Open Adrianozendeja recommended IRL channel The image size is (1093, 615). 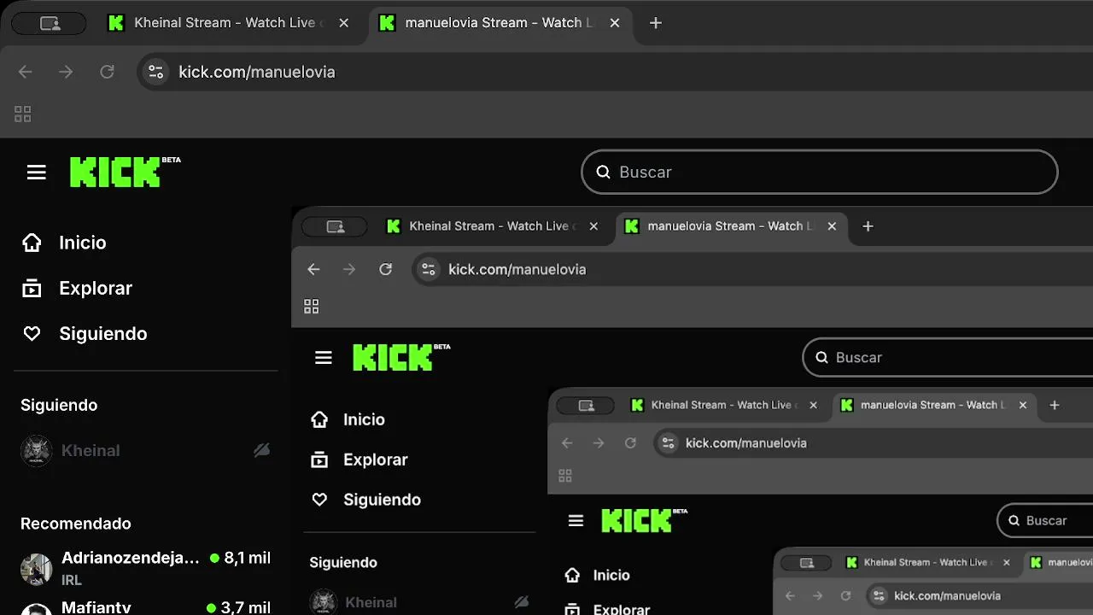pos(145,569)
